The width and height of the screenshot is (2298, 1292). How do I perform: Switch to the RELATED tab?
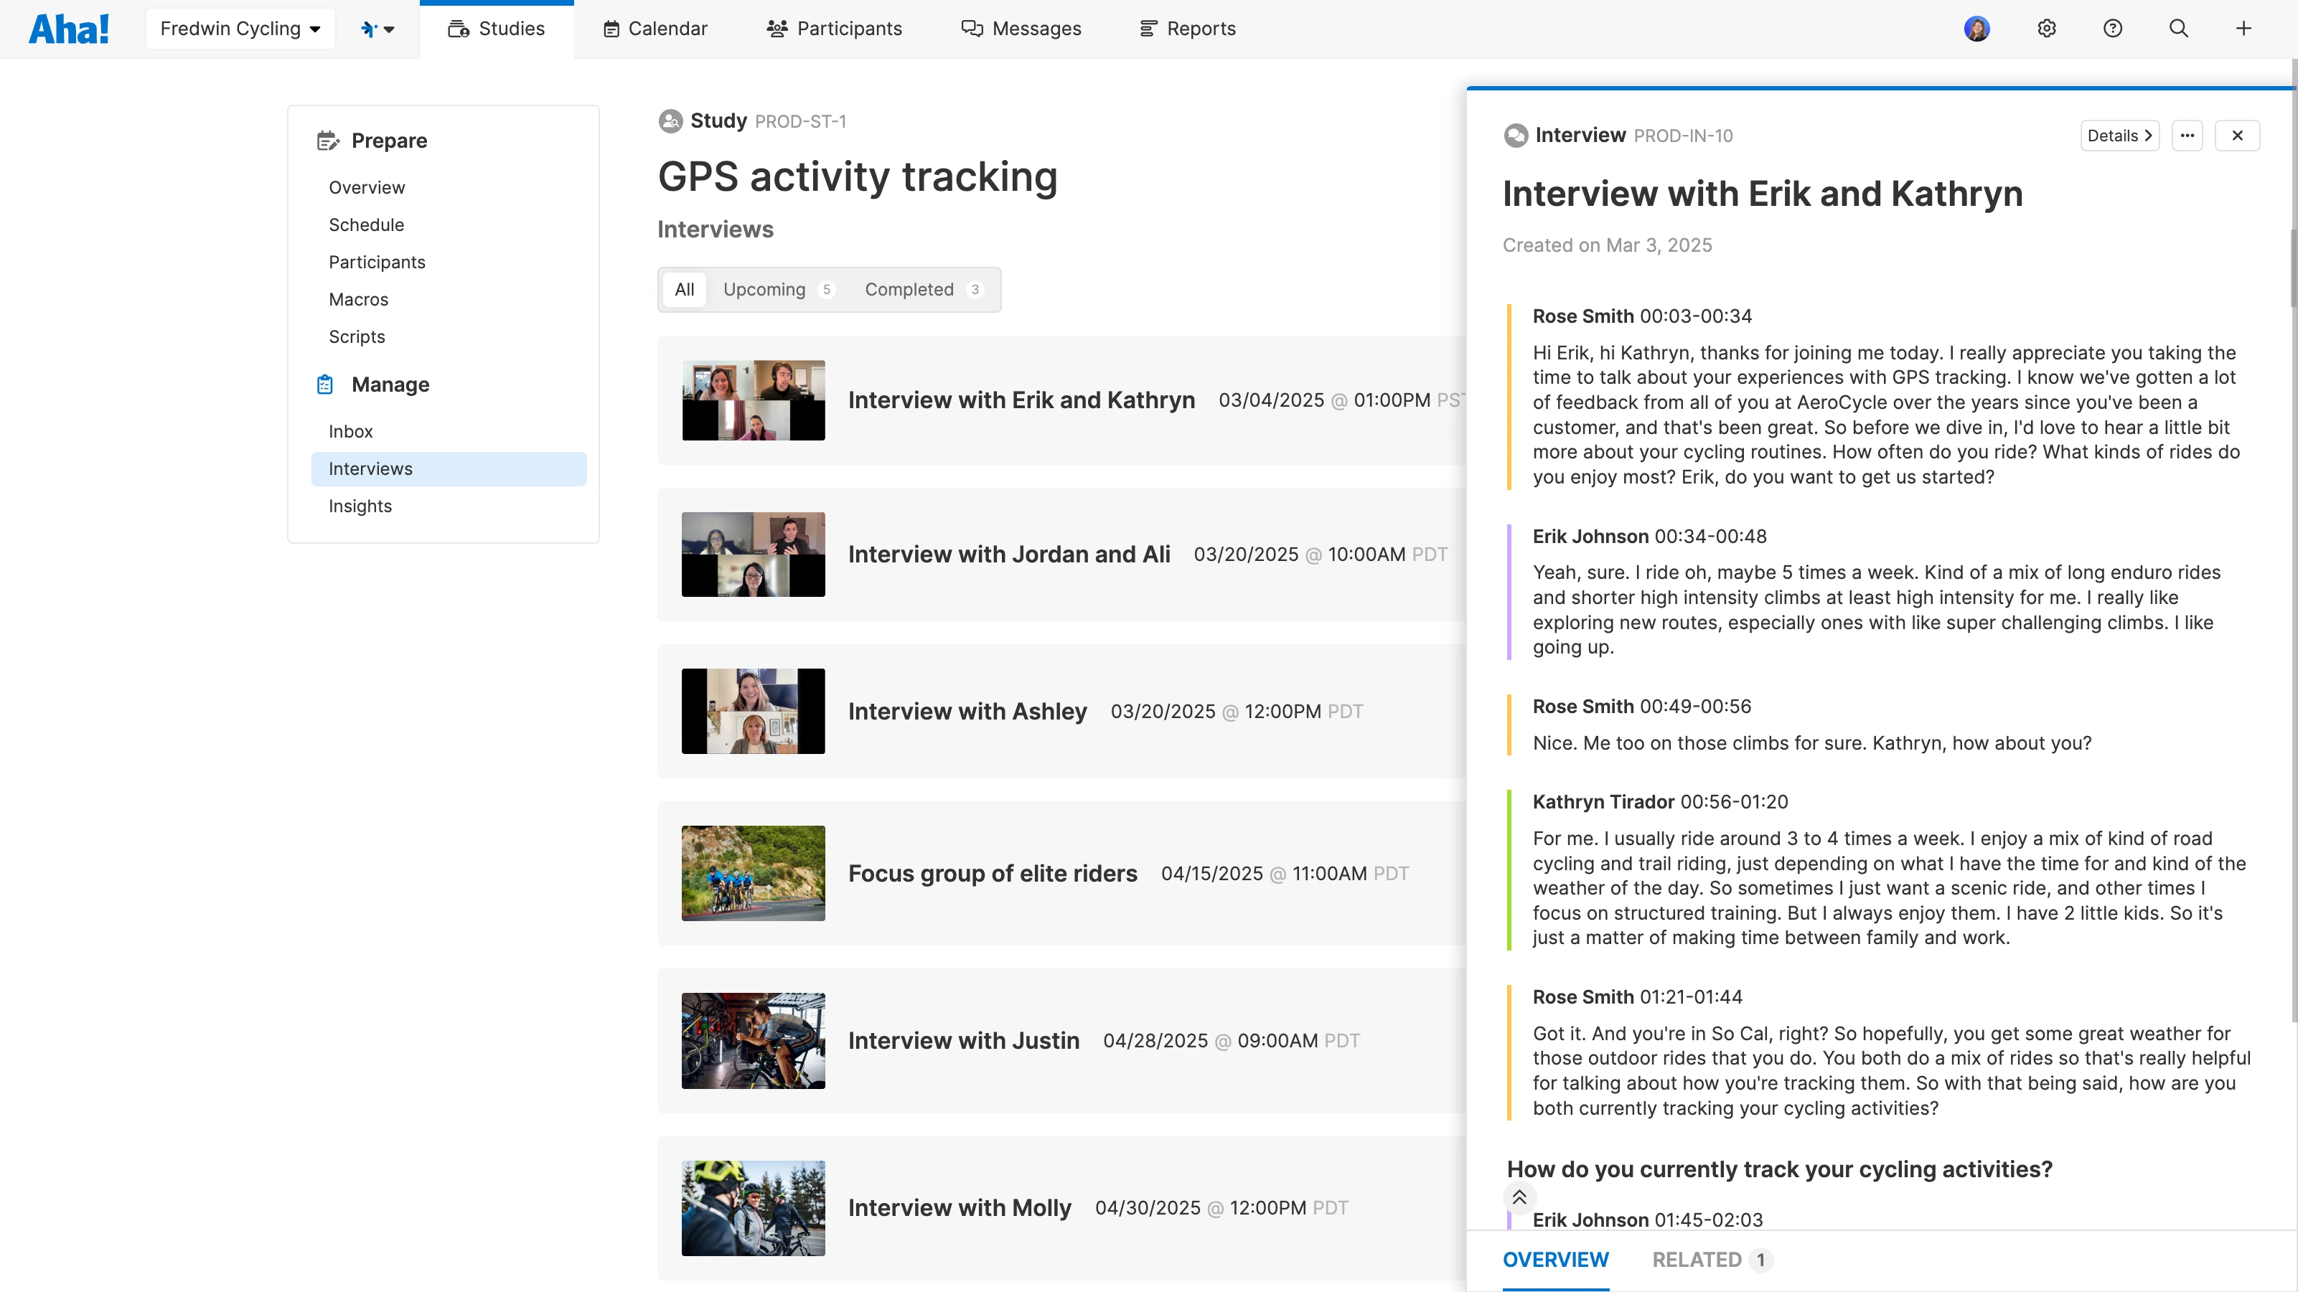point(1697,1259)
